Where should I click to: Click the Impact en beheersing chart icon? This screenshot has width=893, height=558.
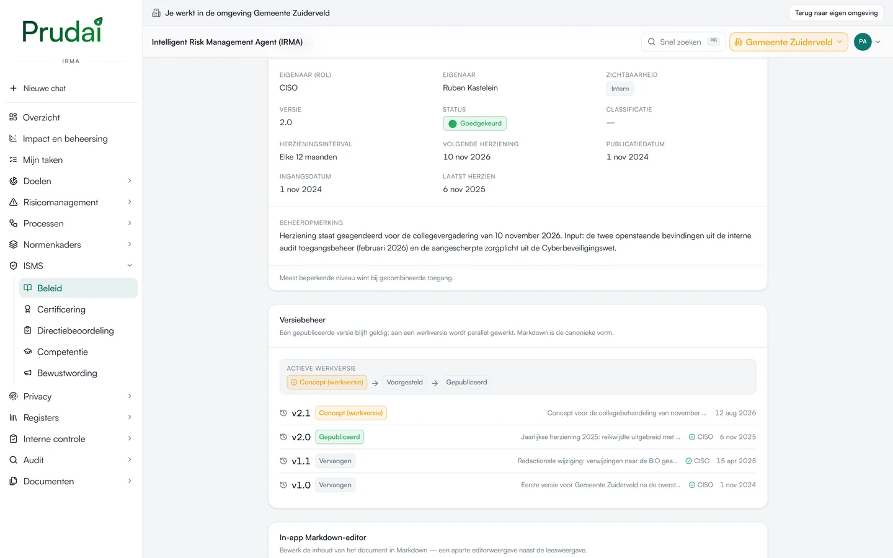[x=13, y=138]
